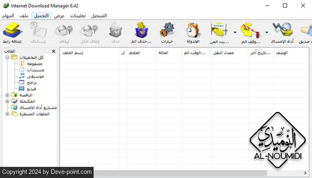Click the Delete Completed (حذف الم...) trash icon
Screen dimensions: 312x178
(x=141, y=33)
